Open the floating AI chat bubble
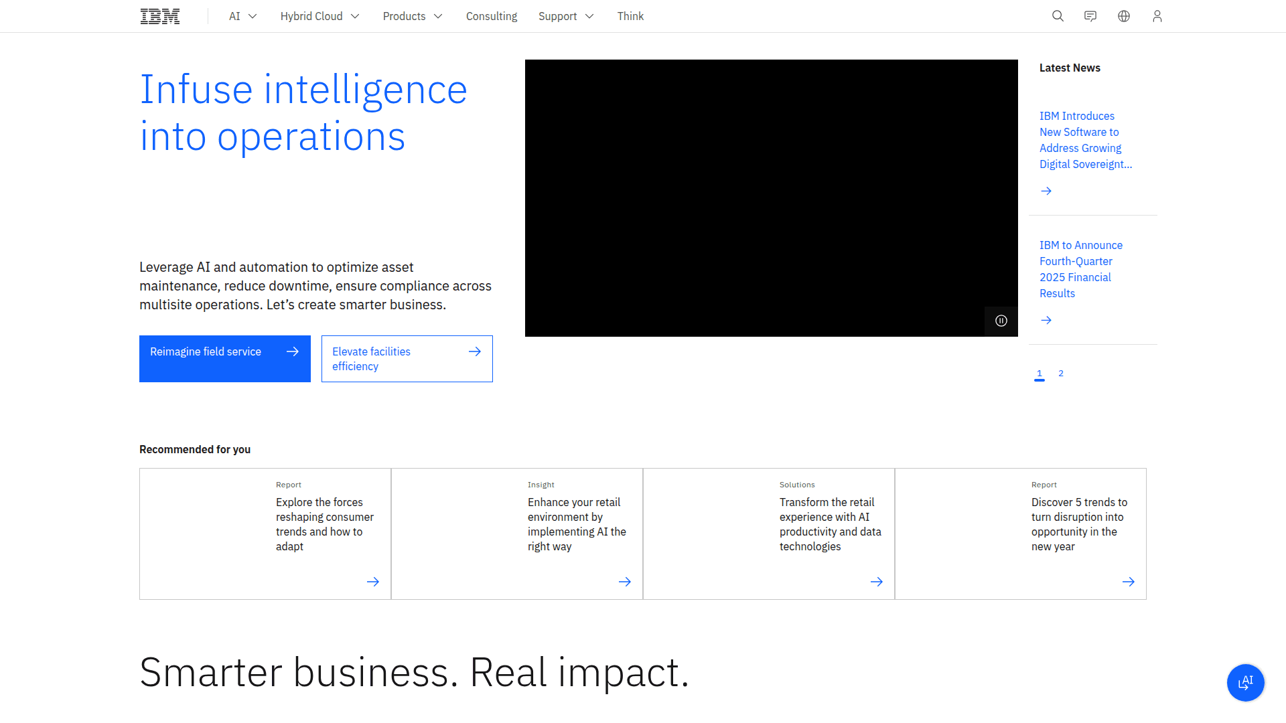The image size is (1286, 723). coord(1245,682)
